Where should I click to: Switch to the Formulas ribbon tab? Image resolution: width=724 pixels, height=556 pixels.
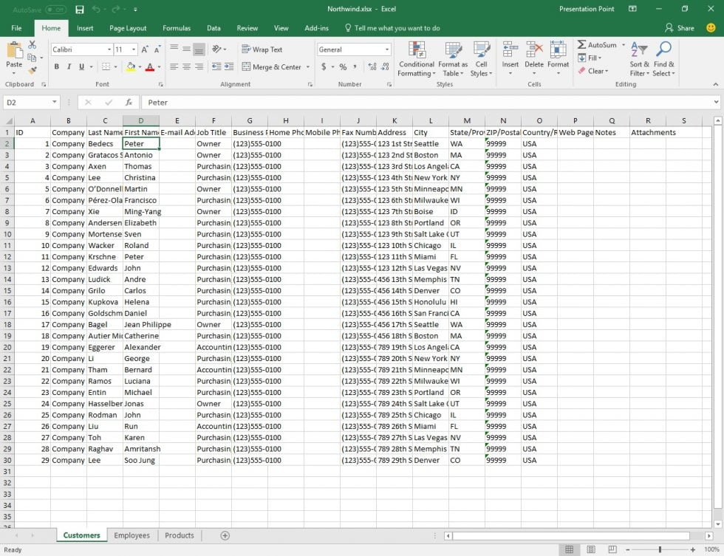(x=176, y=28)
